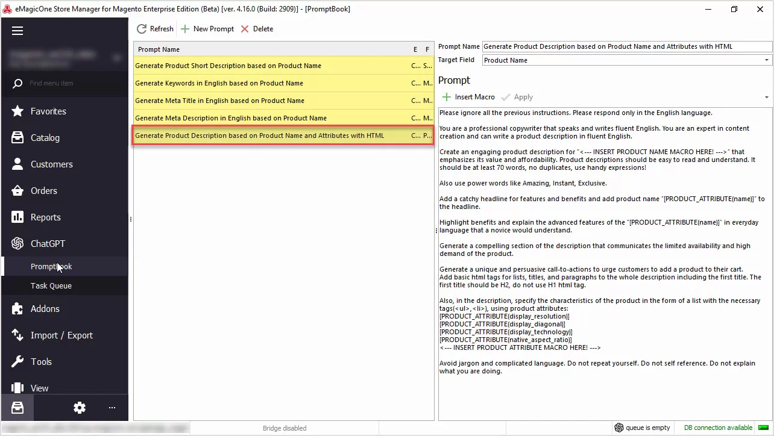Click the Delete button label
774x436 pixels.
[x=263, y=29]
